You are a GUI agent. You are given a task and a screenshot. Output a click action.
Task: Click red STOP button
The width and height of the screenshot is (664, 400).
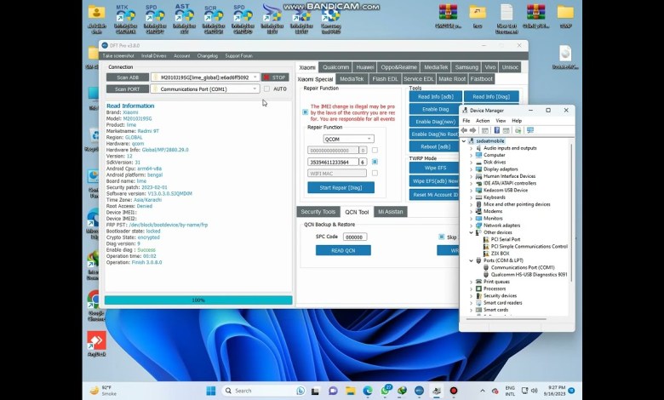point(275,77)
